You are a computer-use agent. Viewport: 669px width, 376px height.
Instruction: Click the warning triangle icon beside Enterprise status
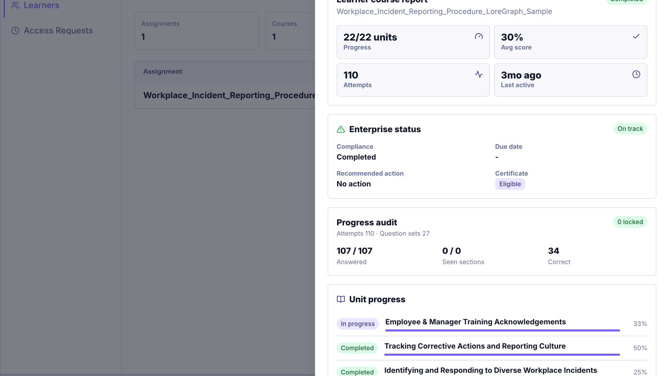341,129
